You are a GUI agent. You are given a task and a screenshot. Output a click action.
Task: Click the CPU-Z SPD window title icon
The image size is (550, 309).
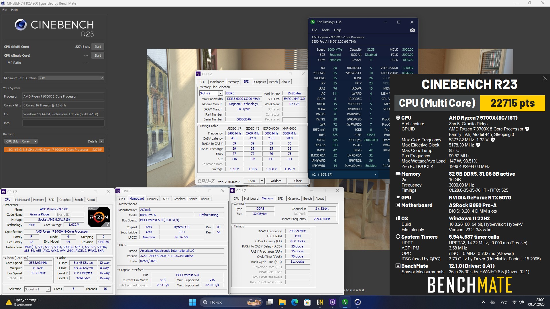point(198,74)
